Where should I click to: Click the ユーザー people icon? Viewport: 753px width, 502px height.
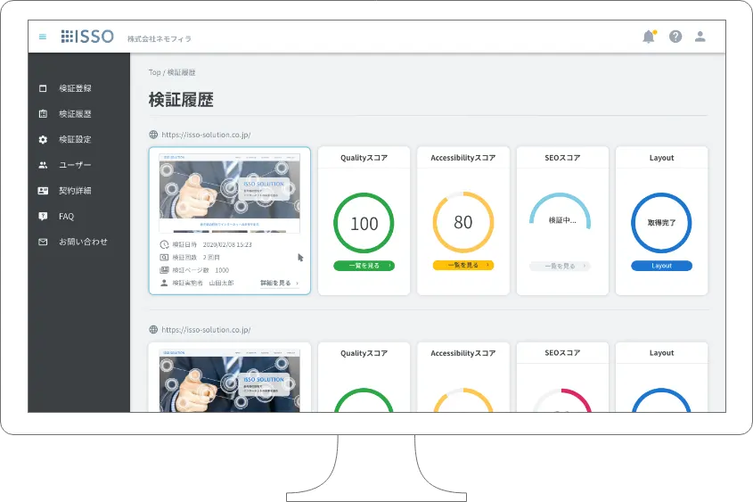point(43,165)
